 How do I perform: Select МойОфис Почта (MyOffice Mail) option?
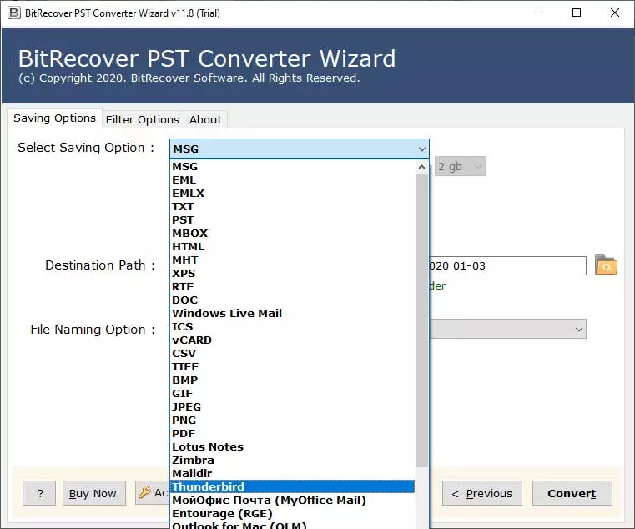tap(292, 501)
